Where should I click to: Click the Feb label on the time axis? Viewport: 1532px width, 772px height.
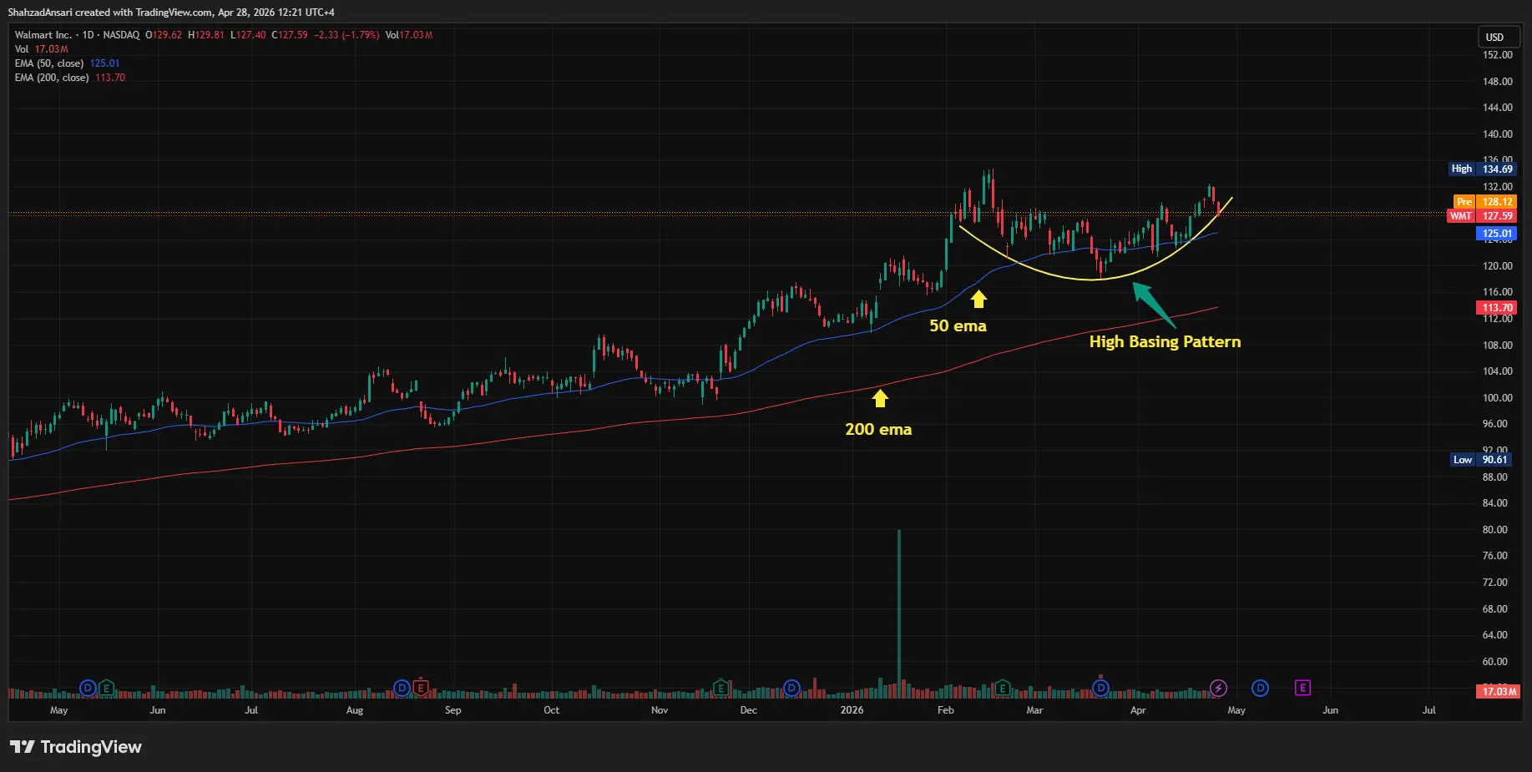(944, 710)
